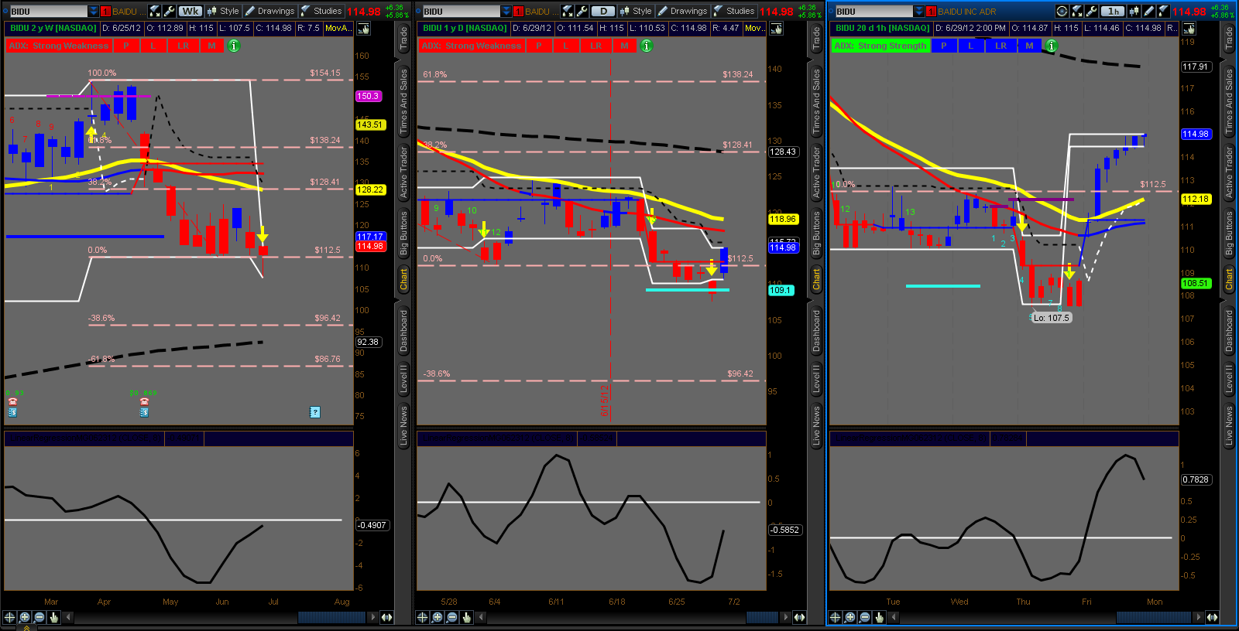The image size is (1239, 631).
Task: Click scroll-right arrow below 1h chart
Action: click(x=1200, y=617)
